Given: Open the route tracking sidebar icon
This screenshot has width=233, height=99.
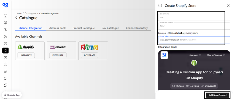Looking at the screenshot, I should click(x=5, y=30).
